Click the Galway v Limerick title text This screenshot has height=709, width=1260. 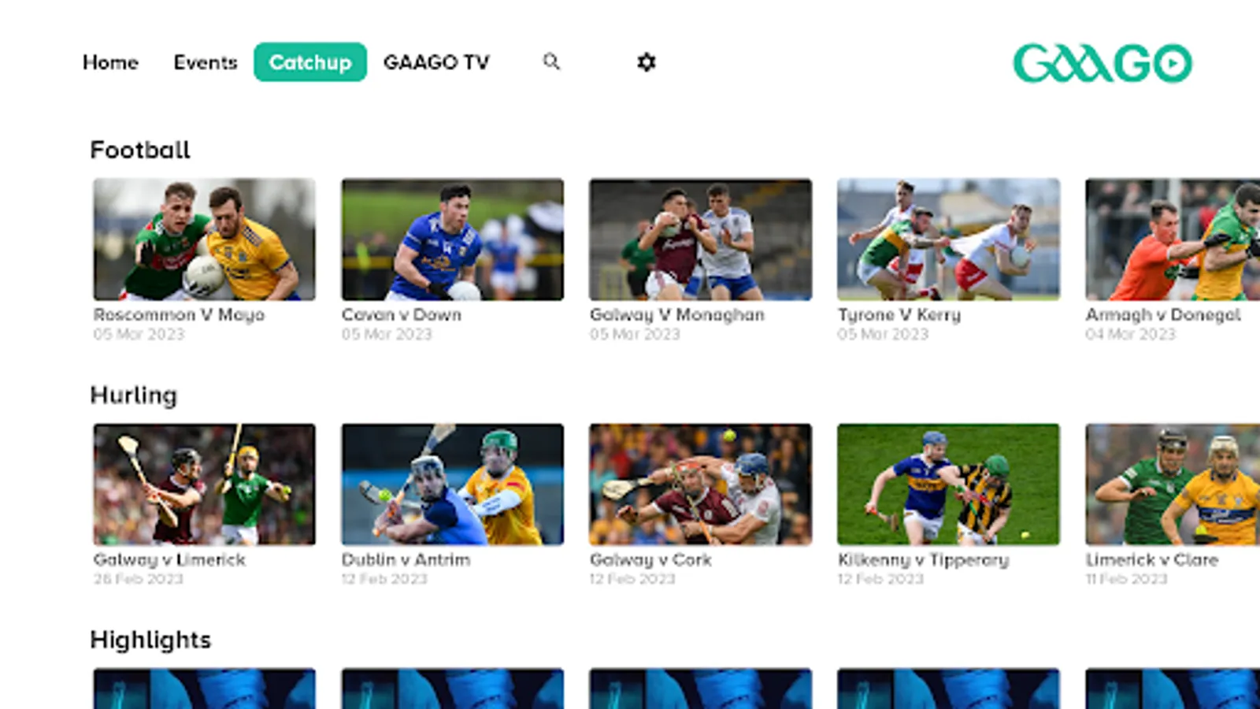[x=169, y=560]
